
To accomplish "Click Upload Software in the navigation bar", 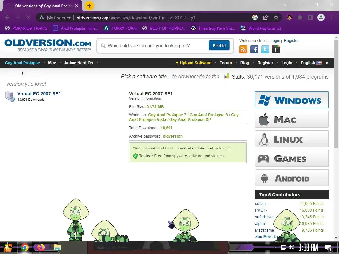I will 193,63.
